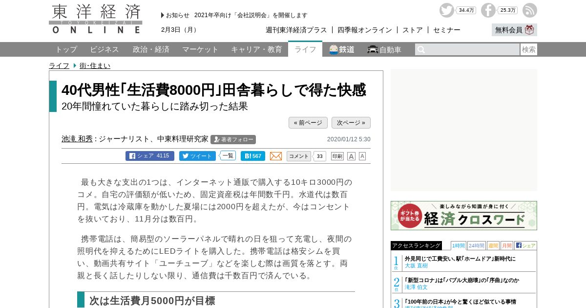Click the Twitter 34.4万 follower count
The width and height of the screenshot is (586, 308).
tap(466, 10)
